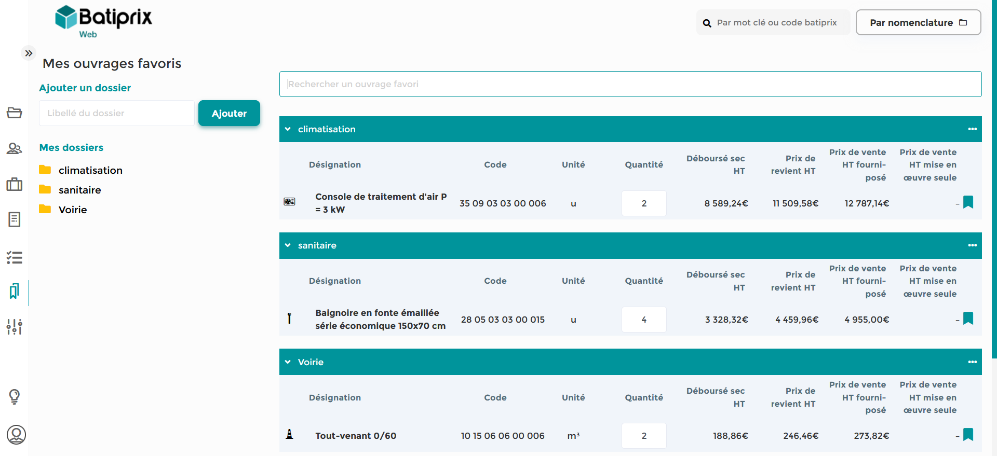Open the Voirie folder in Mes dossiers
The image size is (997, 456).
tap(73, 210)
